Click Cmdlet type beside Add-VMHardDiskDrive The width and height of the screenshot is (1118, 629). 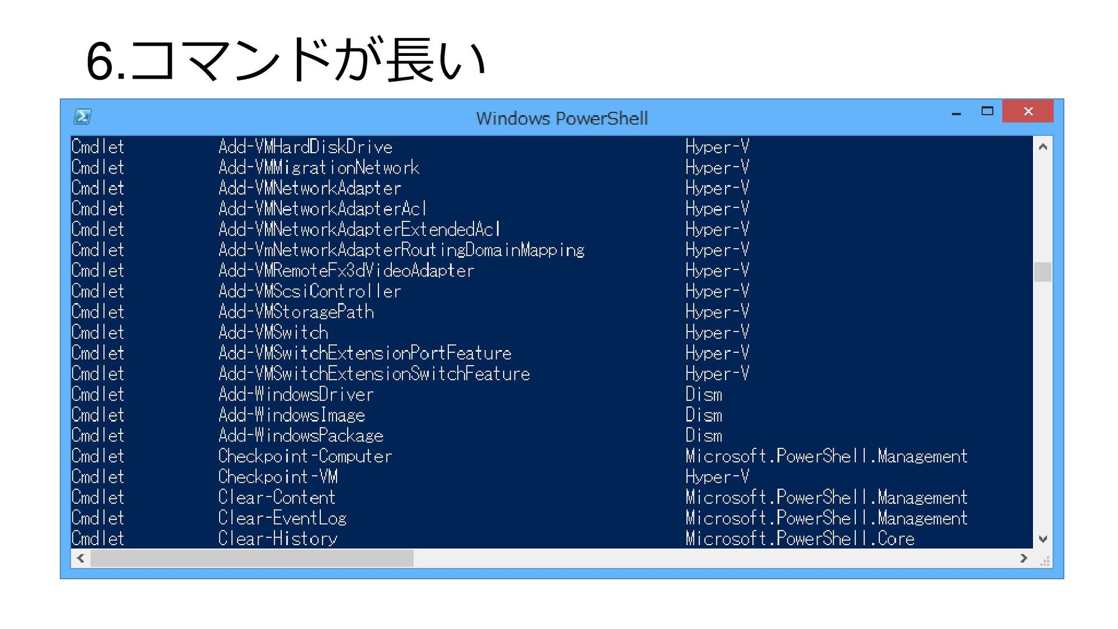click(98, 147)
